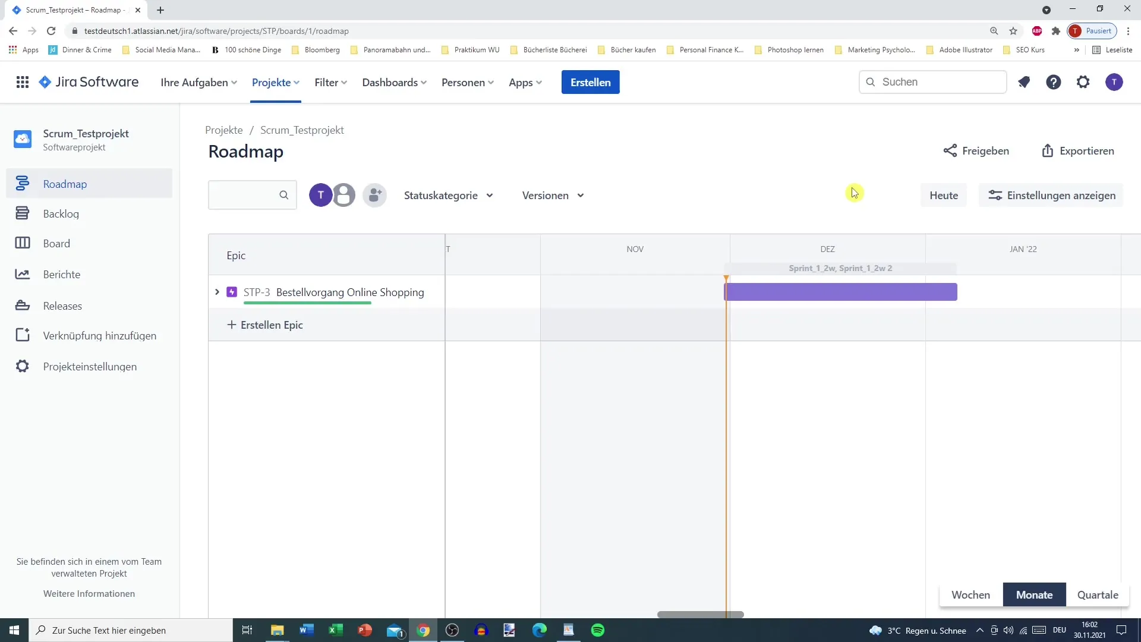
Task: Toggle the Monate view mode
Action: tap(1033, 595)
